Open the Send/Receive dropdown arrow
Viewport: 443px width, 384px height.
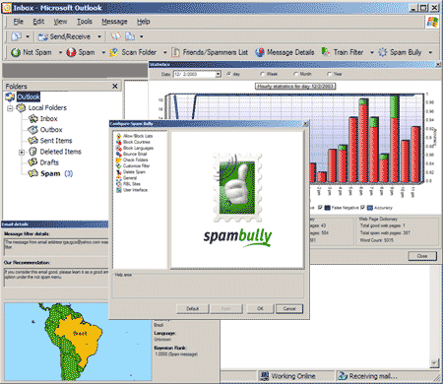tap(99, 36)
